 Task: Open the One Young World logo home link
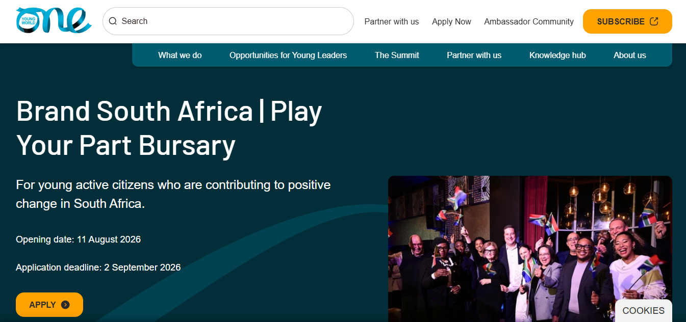(54, 21)
